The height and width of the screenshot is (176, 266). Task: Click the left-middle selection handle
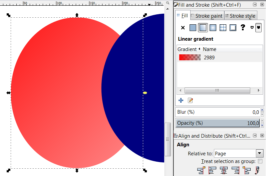(8, 93)
